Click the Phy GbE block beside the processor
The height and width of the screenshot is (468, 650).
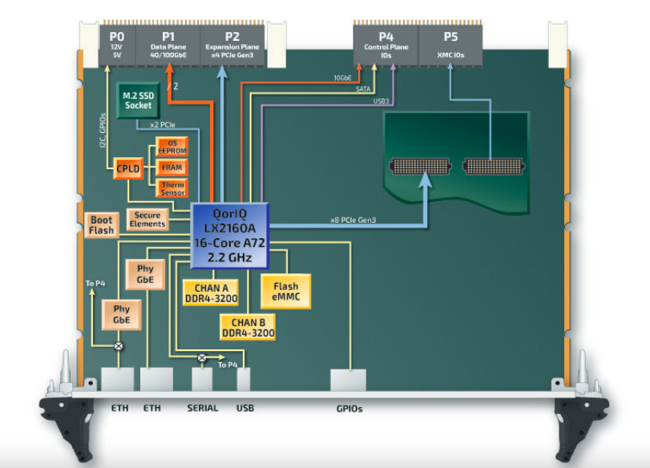tap(145, 274)
